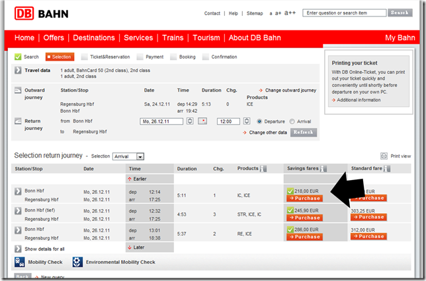Click the Outward journey train icon
The height and width of the screenshot is (281, 426).
click(18, 90)
